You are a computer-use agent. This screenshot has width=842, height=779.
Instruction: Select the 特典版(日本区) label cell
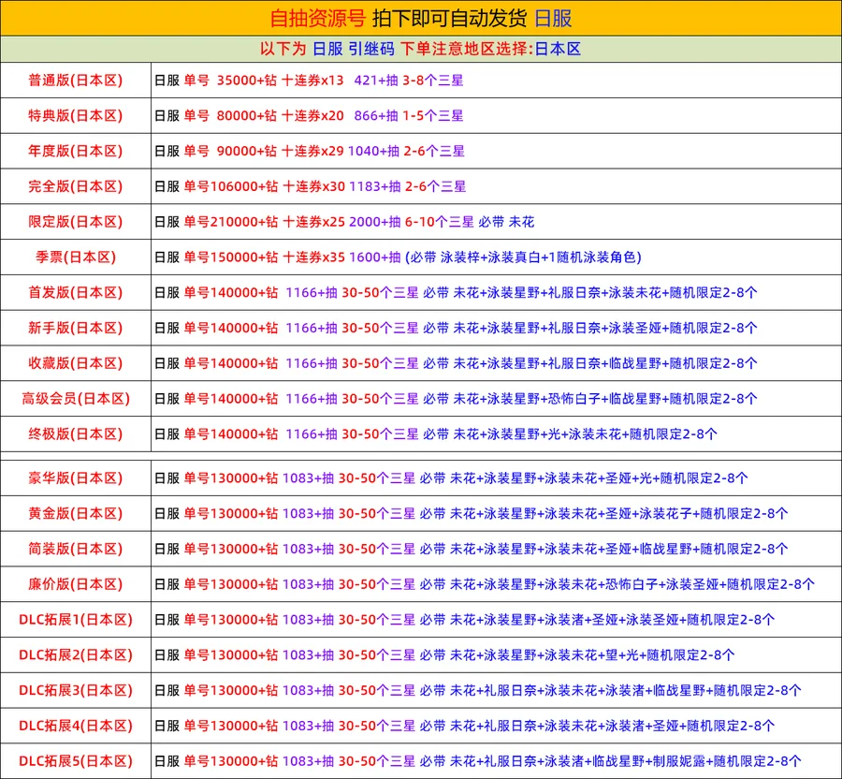[75, 116]
